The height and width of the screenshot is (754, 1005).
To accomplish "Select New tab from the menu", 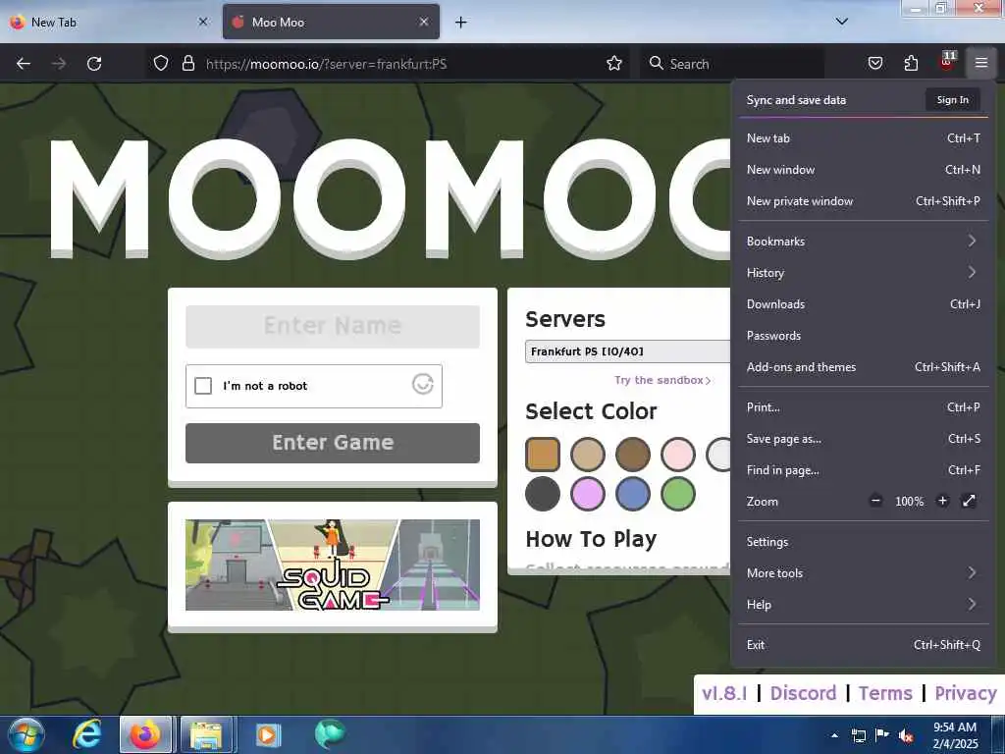I will (863, 137).
